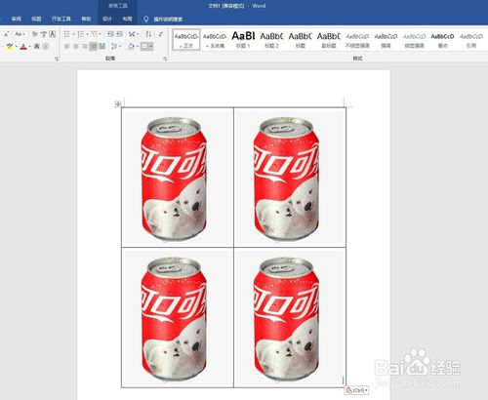Open the Line Spacing dropdown arrow
The image size is (488, 400).
pyautogui.click(x=120, y=47)
